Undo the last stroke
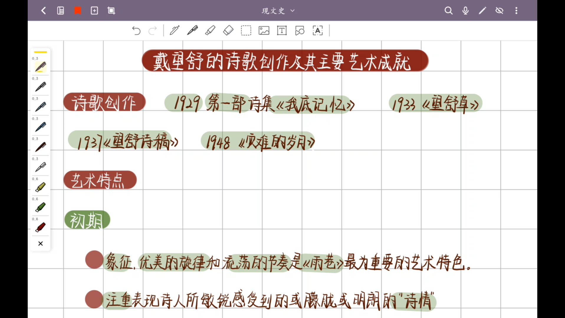This screenshot has width=565, height=318. (136, 31)
